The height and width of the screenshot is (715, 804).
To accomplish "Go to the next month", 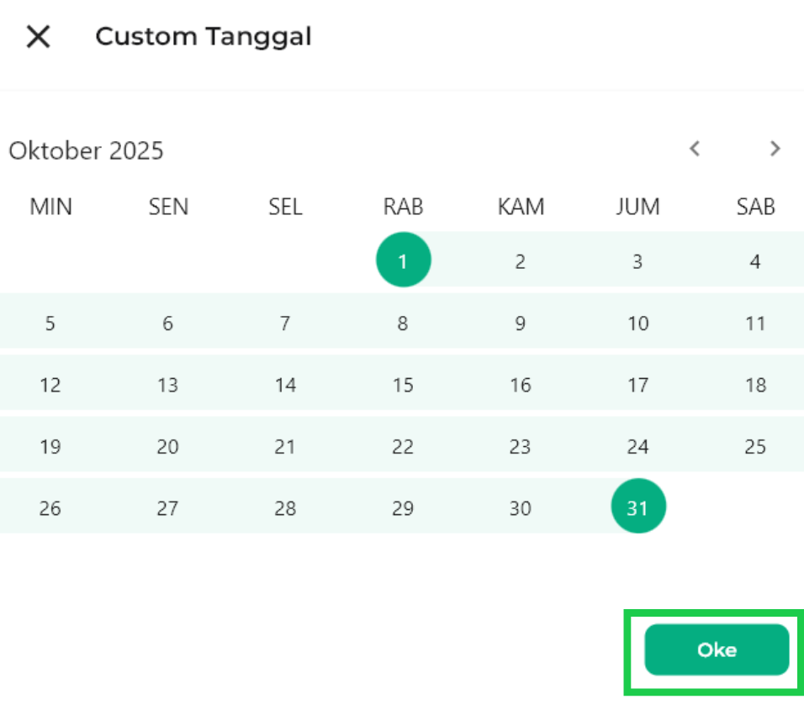I will (775, 149).
